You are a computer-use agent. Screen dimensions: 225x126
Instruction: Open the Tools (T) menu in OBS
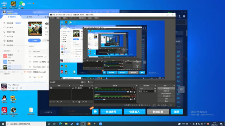click(90, 18)
